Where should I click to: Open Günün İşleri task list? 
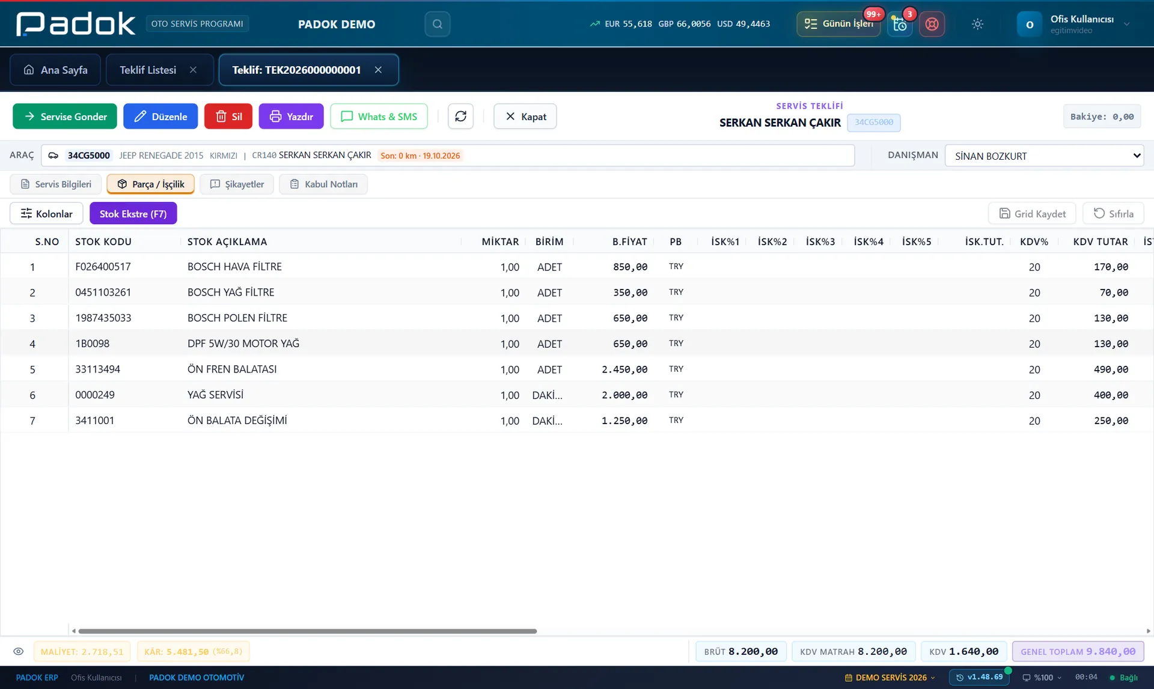click(x=838, y=24)
